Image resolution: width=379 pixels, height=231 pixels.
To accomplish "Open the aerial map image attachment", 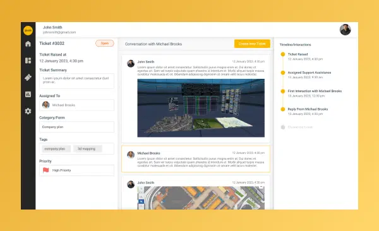I will coord(201,198).
